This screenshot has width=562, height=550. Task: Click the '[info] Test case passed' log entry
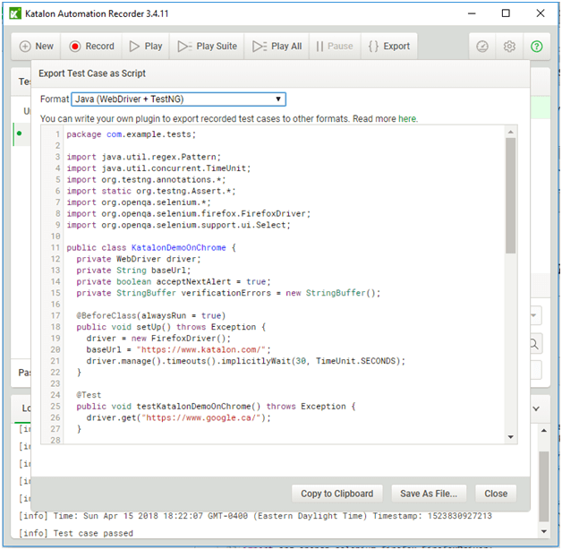coord(76,534)
